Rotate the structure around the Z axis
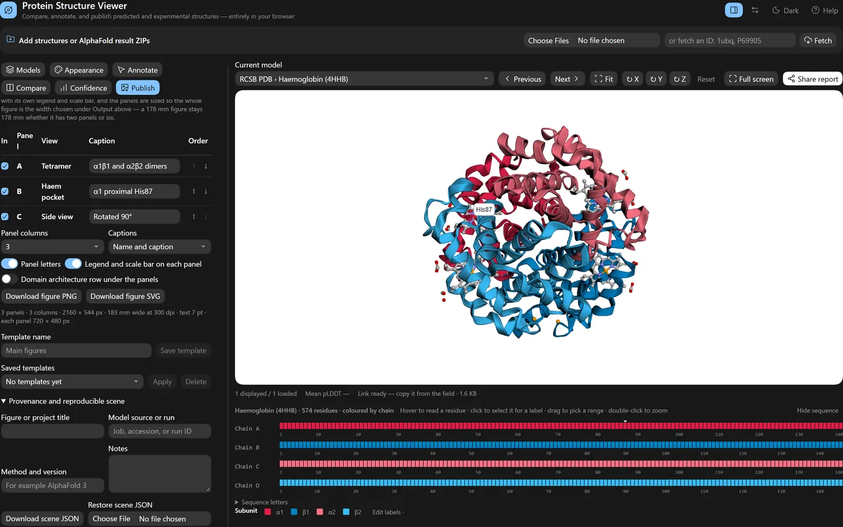 click(x=680, y=79)
